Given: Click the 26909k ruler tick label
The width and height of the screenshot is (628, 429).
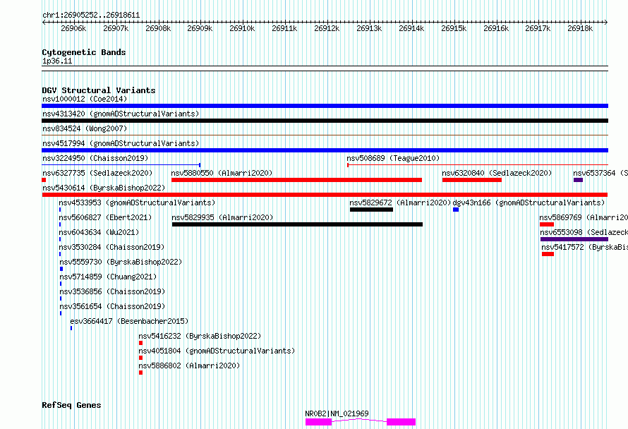Looking at the screenshot, I should point(200,28).
